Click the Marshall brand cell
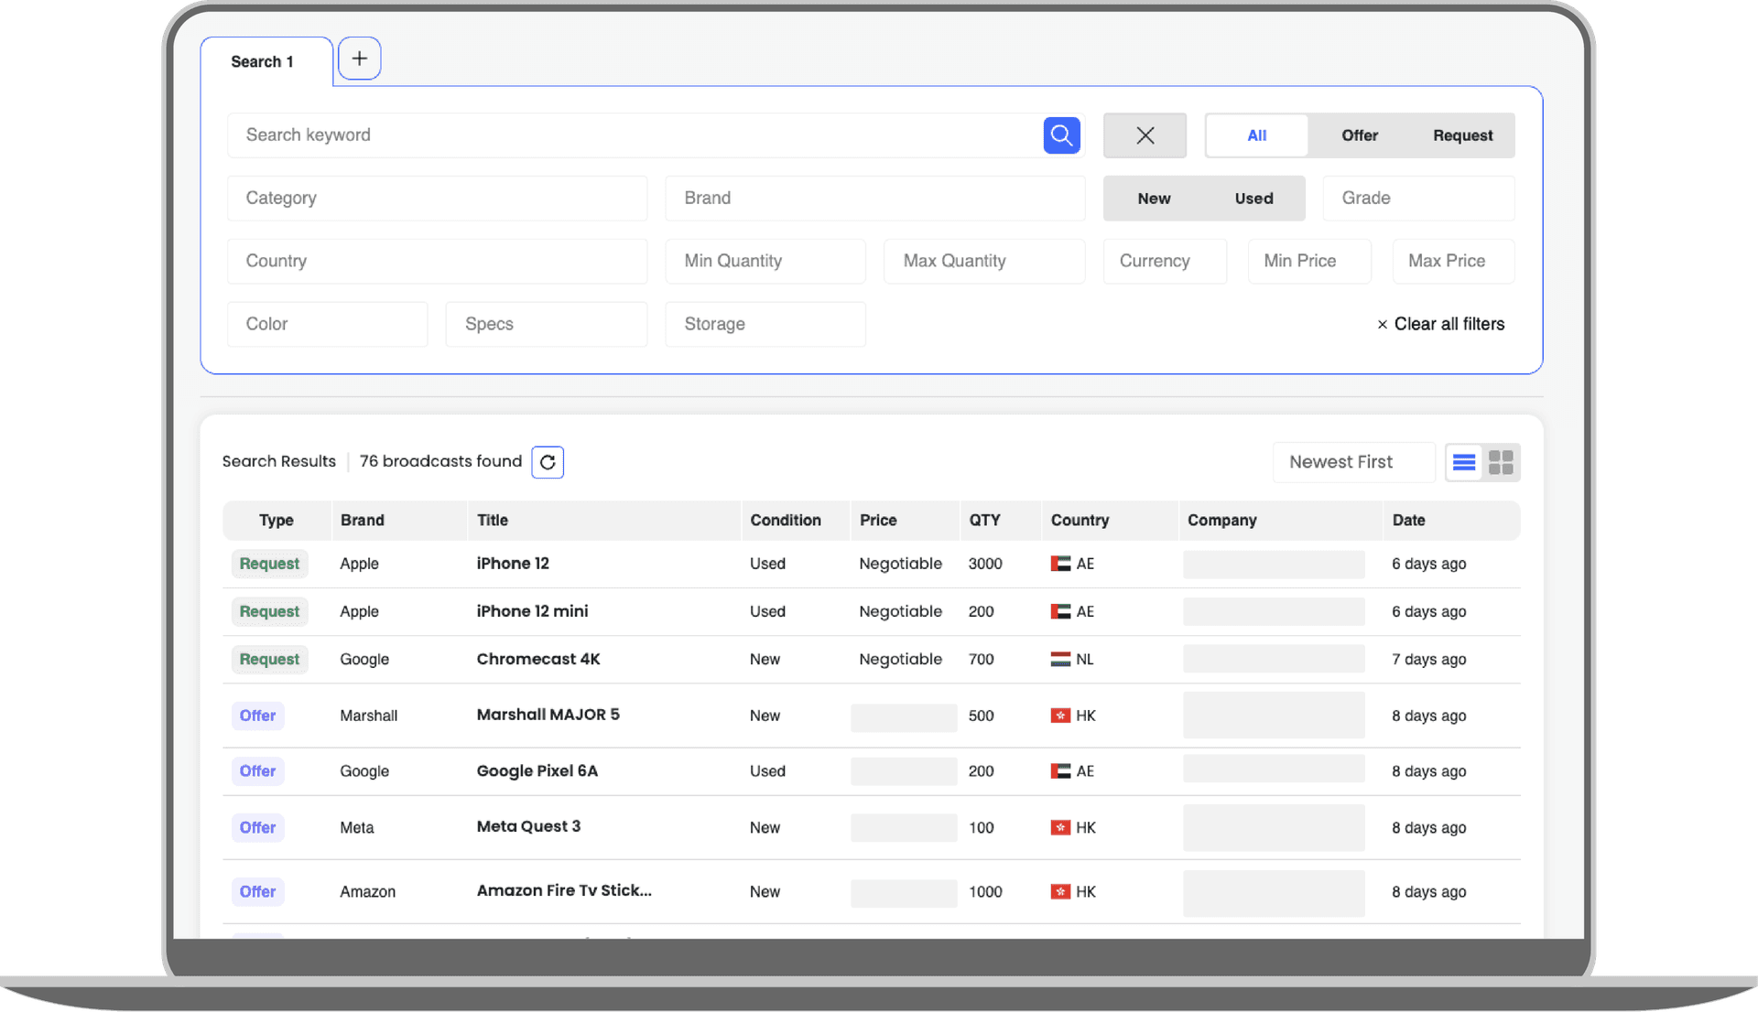 coord(368,716)
